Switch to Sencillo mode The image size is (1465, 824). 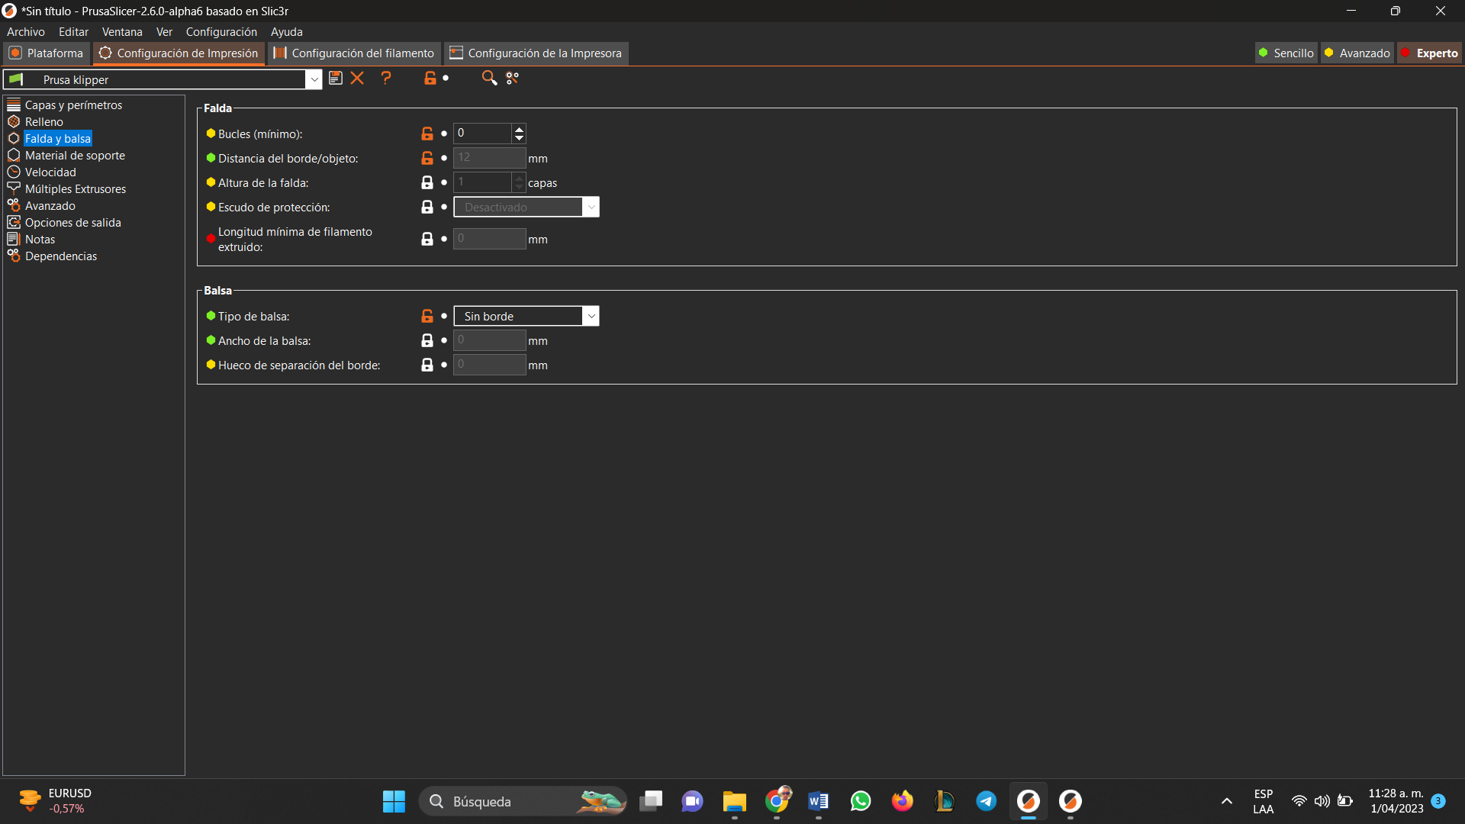pyautogui.click(x=1286, y=53)
